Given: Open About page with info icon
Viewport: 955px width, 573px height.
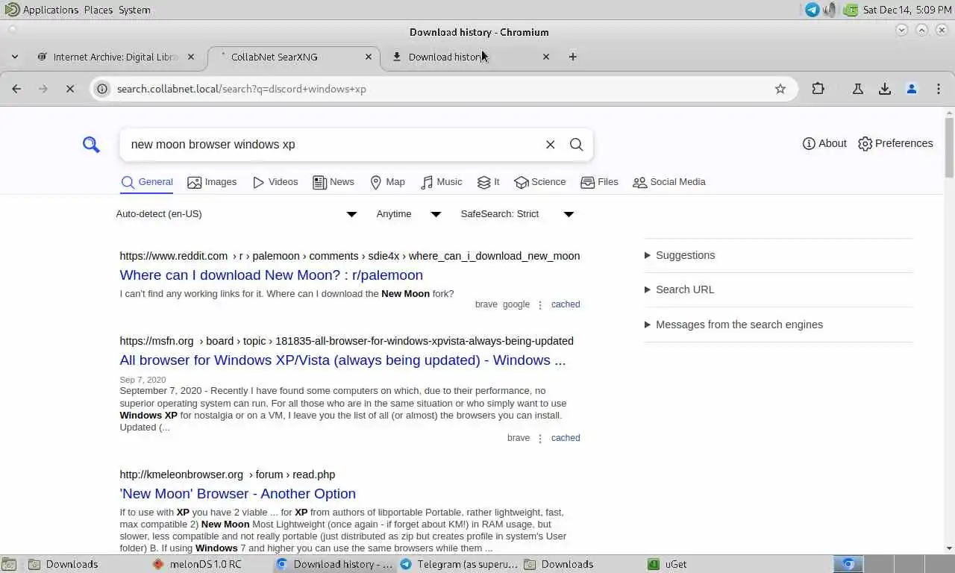Looking at the screenshot, I should coord(824,143).
